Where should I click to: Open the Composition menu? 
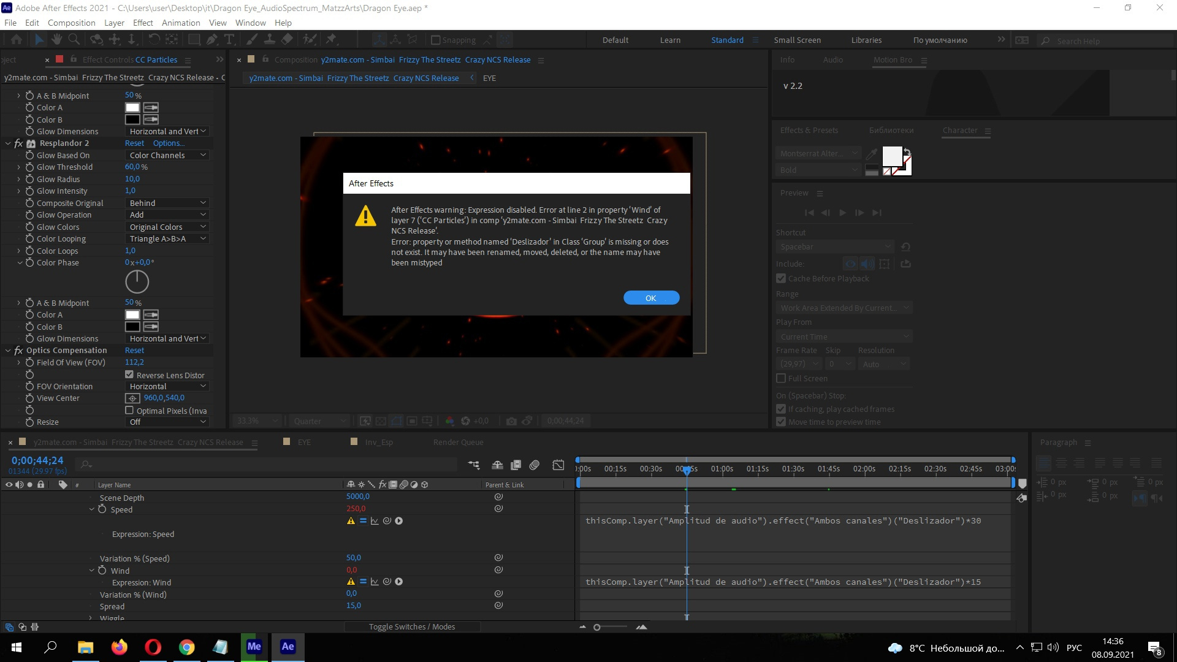pyautogui.click(x=71, y=23)
